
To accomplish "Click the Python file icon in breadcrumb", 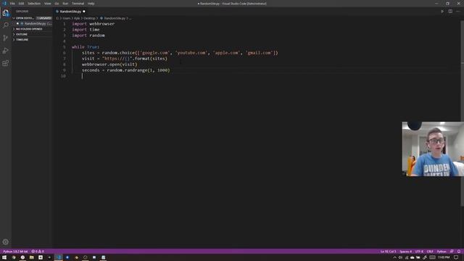I will point(101,18).
